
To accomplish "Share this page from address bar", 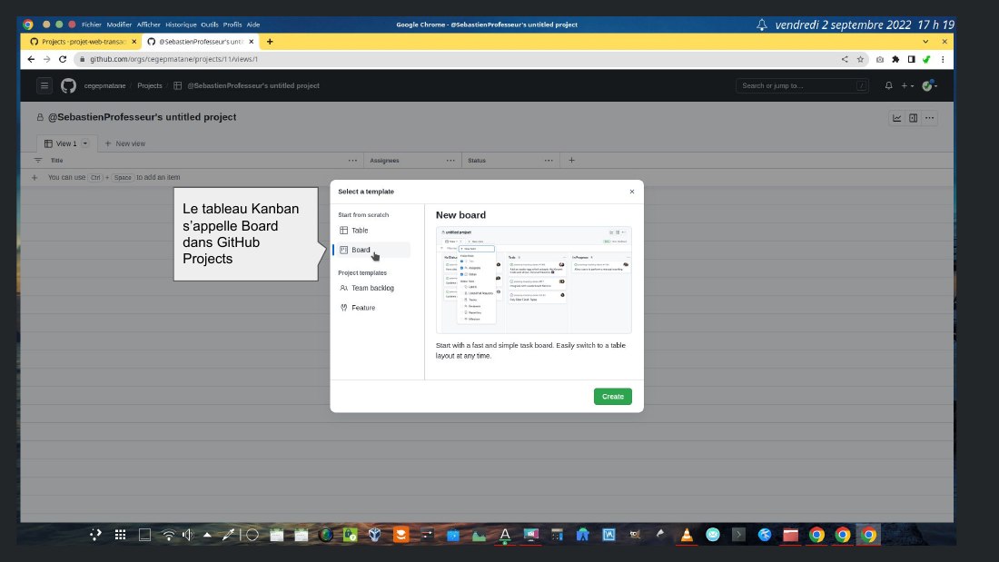I will tap(845, 59).
